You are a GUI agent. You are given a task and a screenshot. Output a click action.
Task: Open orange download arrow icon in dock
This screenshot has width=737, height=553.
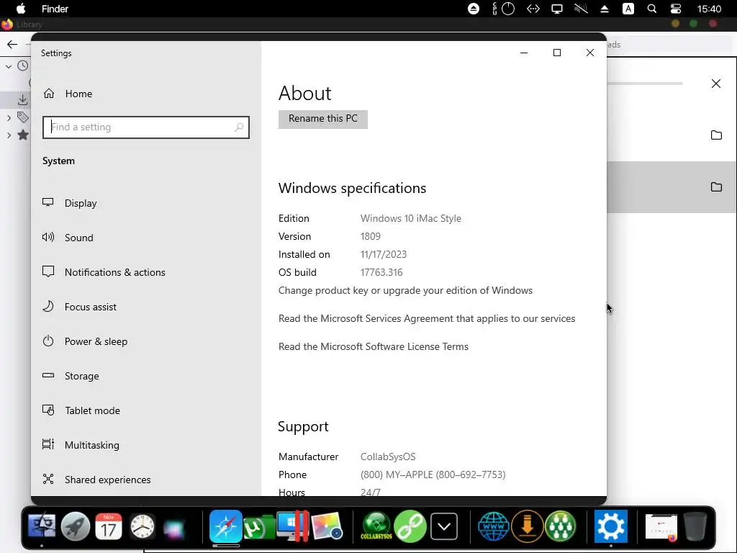click(528, 526)
